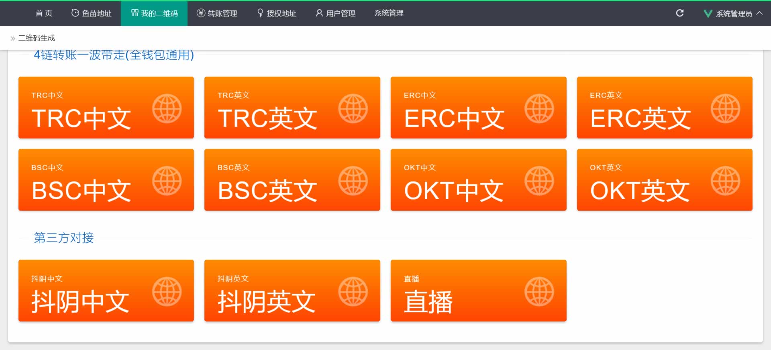Click the globe icon on 直播 card

(x=539, y=291)
